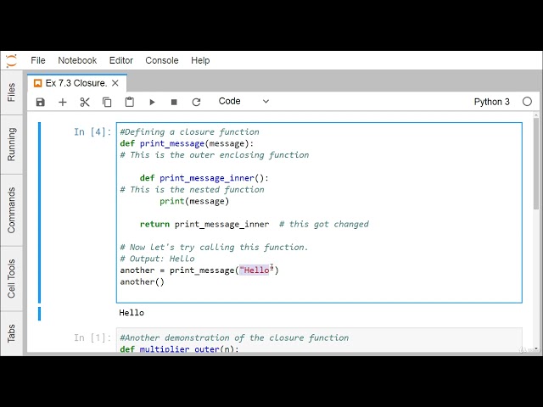Click "# Now let's try calling" comment

tap(214, 247)
